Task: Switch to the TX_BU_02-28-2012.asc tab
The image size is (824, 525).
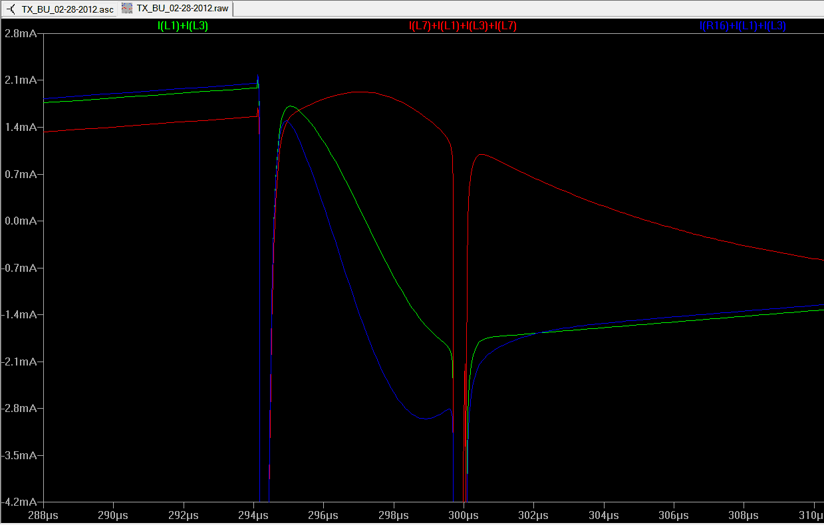Action: coord(67,9)
